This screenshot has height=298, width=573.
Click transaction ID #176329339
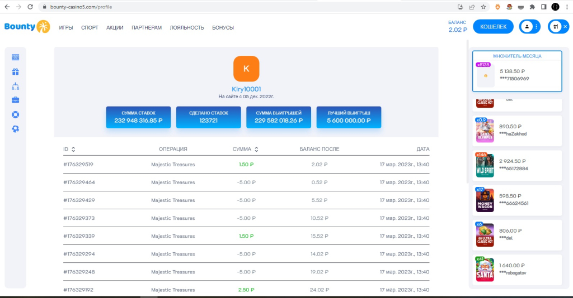(x=79, y=236)
